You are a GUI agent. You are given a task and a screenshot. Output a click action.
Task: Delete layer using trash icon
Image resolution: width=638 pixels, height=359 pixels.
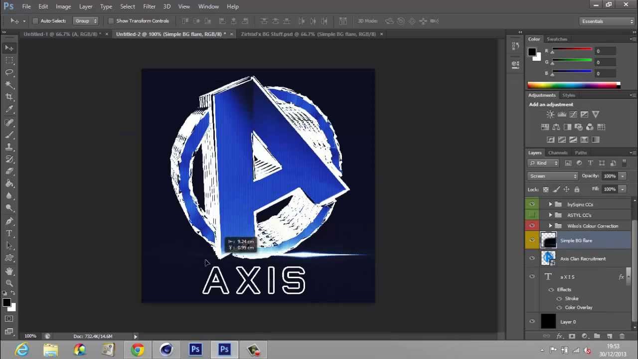point(622,337)
